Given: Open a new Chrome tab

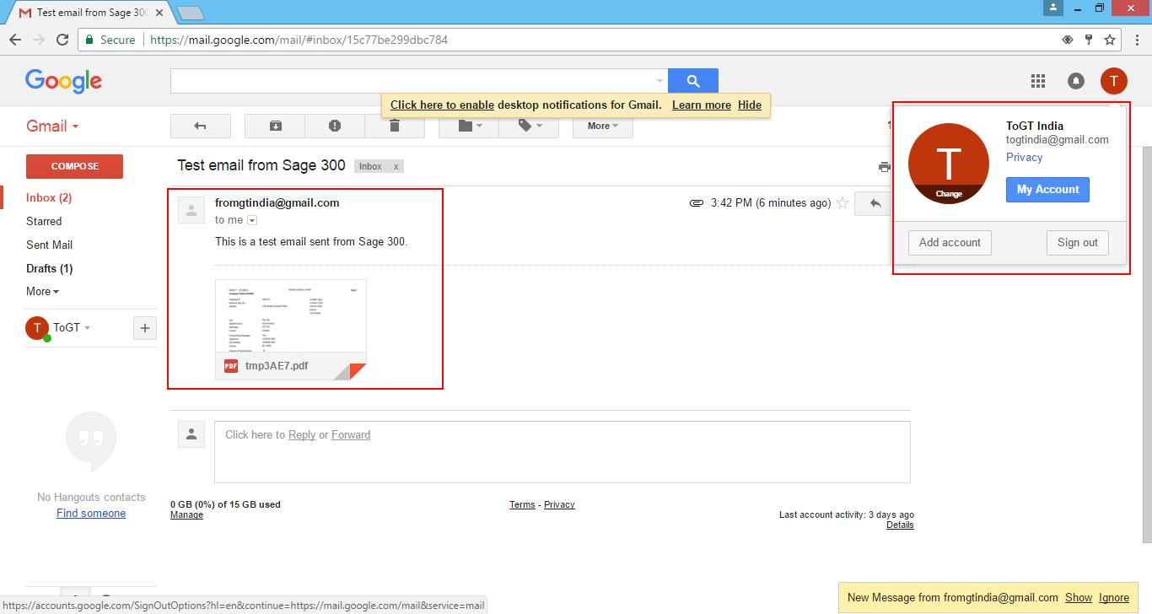Looking at the screenshot, I should 191,13.
